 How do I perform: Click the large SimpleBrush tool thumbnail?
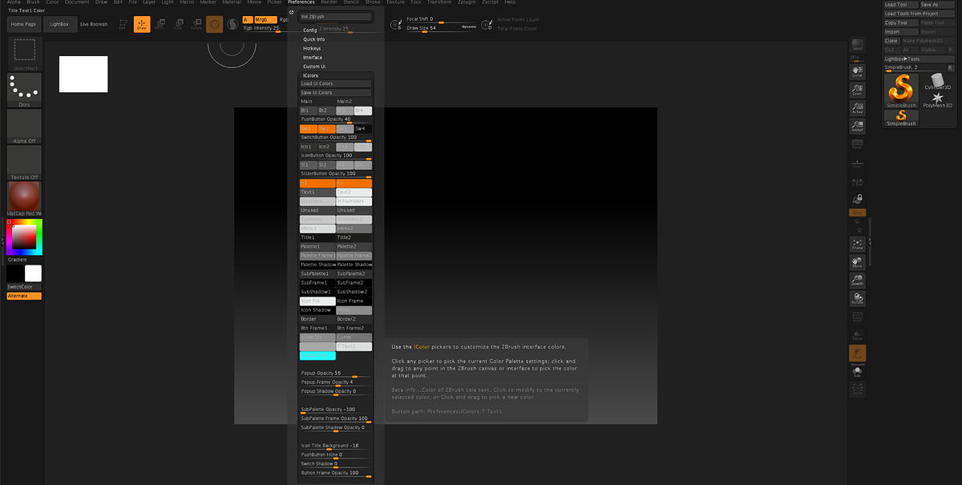coord(901,90)
